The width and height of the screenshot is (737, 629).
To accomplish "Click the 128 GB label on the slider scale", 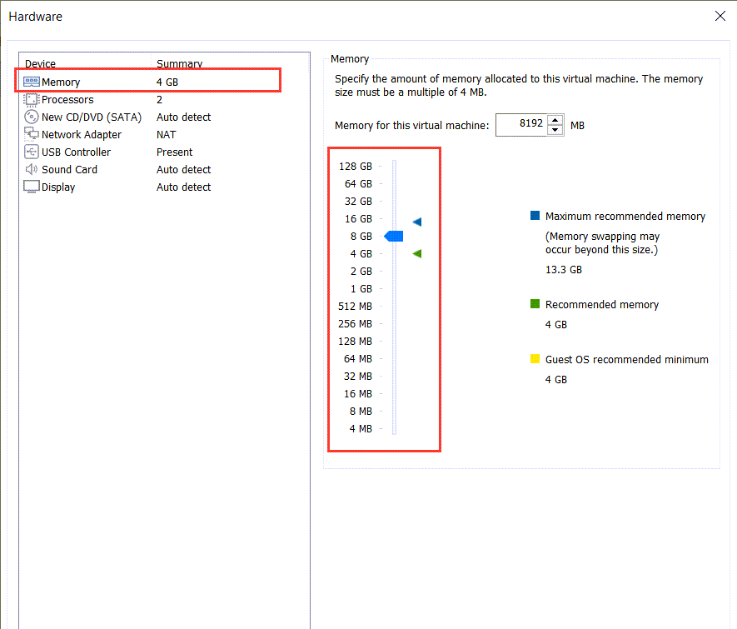I will (x=355, y=167).
